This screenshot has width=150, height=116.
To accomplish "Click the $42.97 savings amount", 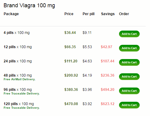I will point(107,47).
